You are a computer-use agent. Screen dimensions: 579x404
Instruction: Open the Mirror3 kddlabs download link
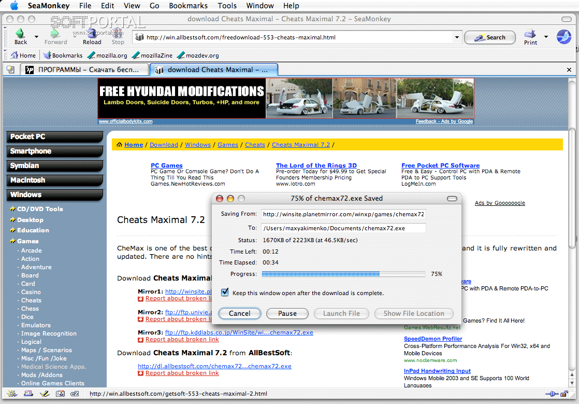pos(239,332)
